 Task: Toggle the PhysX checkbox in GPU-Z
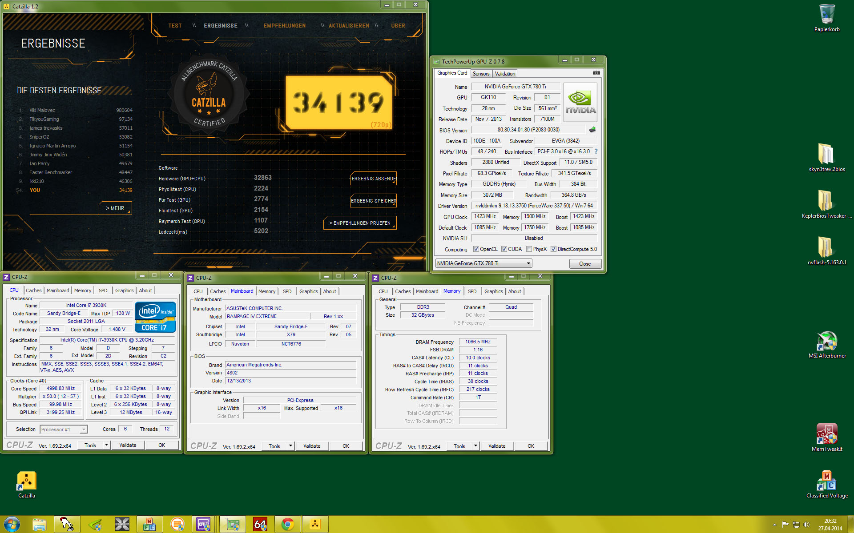[529, 249]
